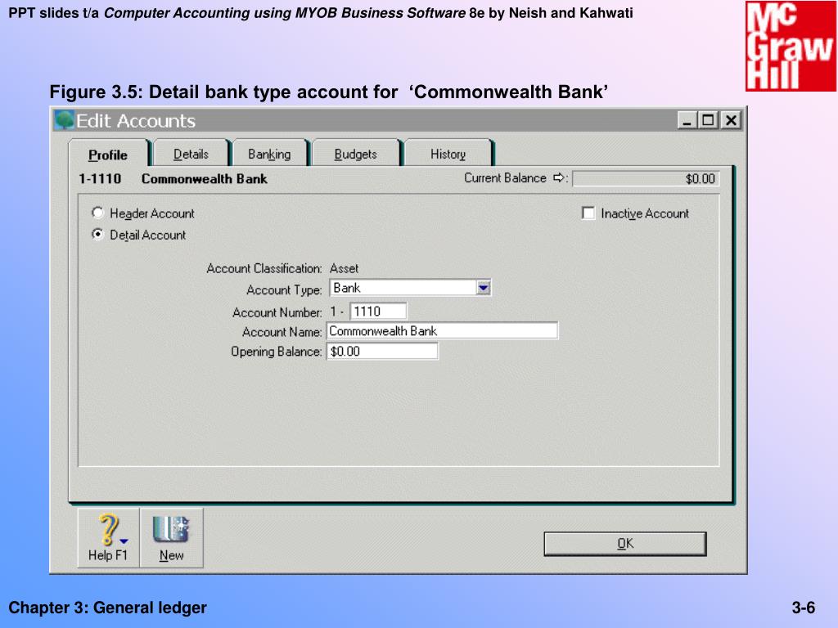Click the Opening Balance field
Image resolution: width=838 pixels, height=628 pixels.
click(382, 352)
